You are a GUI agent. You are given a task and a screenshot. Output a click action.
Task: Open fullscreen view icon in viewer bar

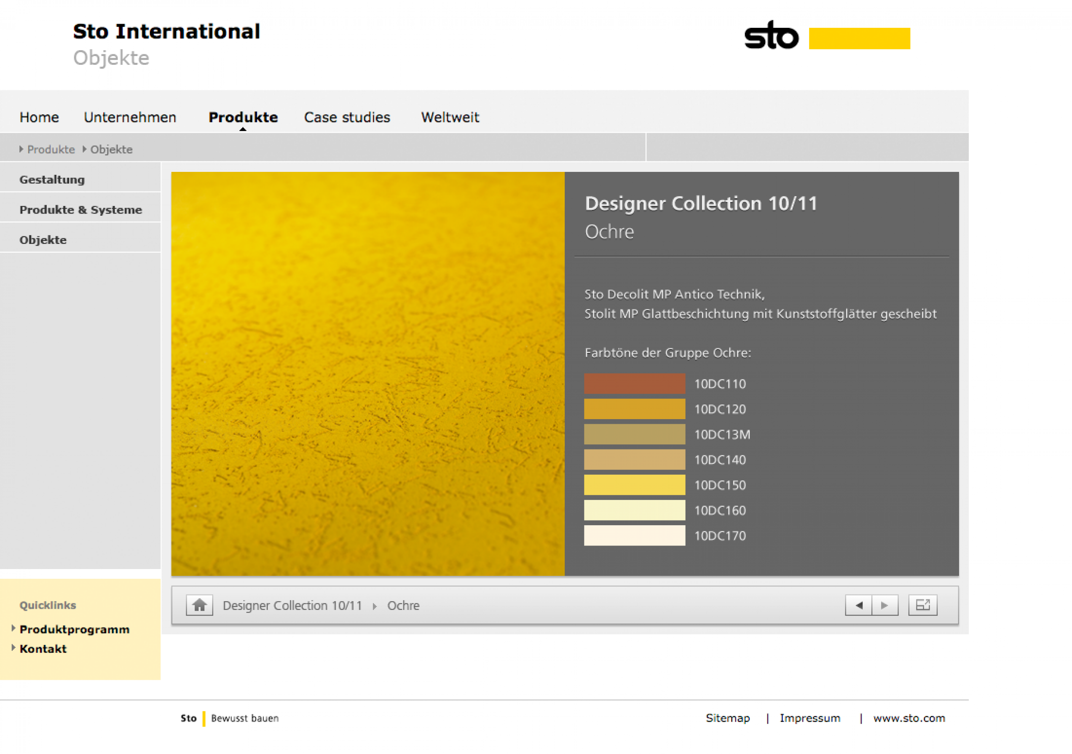[922, 605]
